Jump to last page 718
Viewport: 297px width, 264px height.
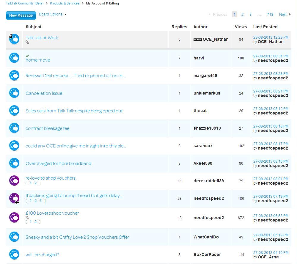click(270, 14)
